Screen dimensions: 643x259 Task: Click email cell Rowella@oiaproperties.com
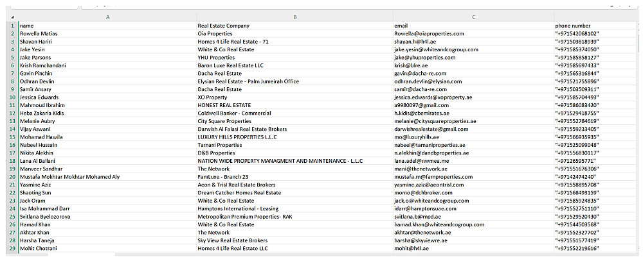coord(473,33)
